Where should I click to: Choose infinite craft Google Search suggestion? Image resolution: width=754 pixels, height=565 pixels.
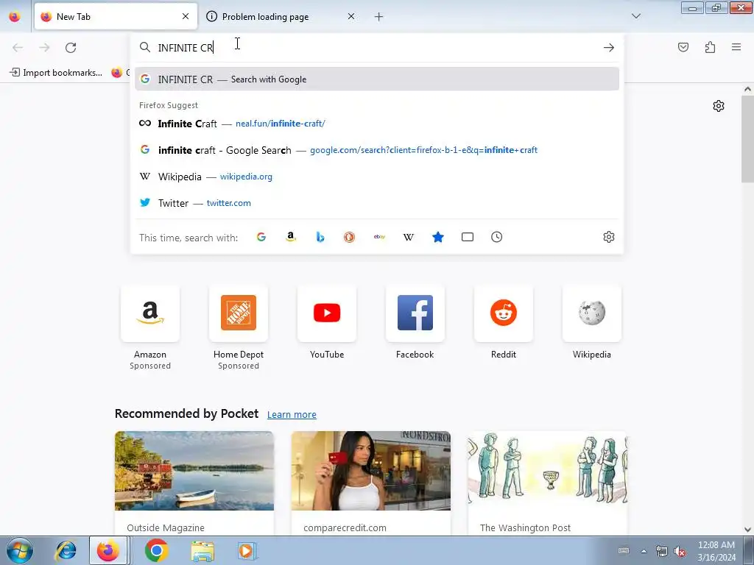click(377, 150)
